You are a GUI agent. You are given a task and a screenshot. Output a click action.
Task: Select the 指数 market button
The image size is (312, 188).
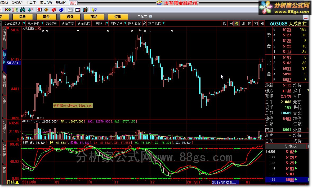pyautogui.click(x=23, y=17)
